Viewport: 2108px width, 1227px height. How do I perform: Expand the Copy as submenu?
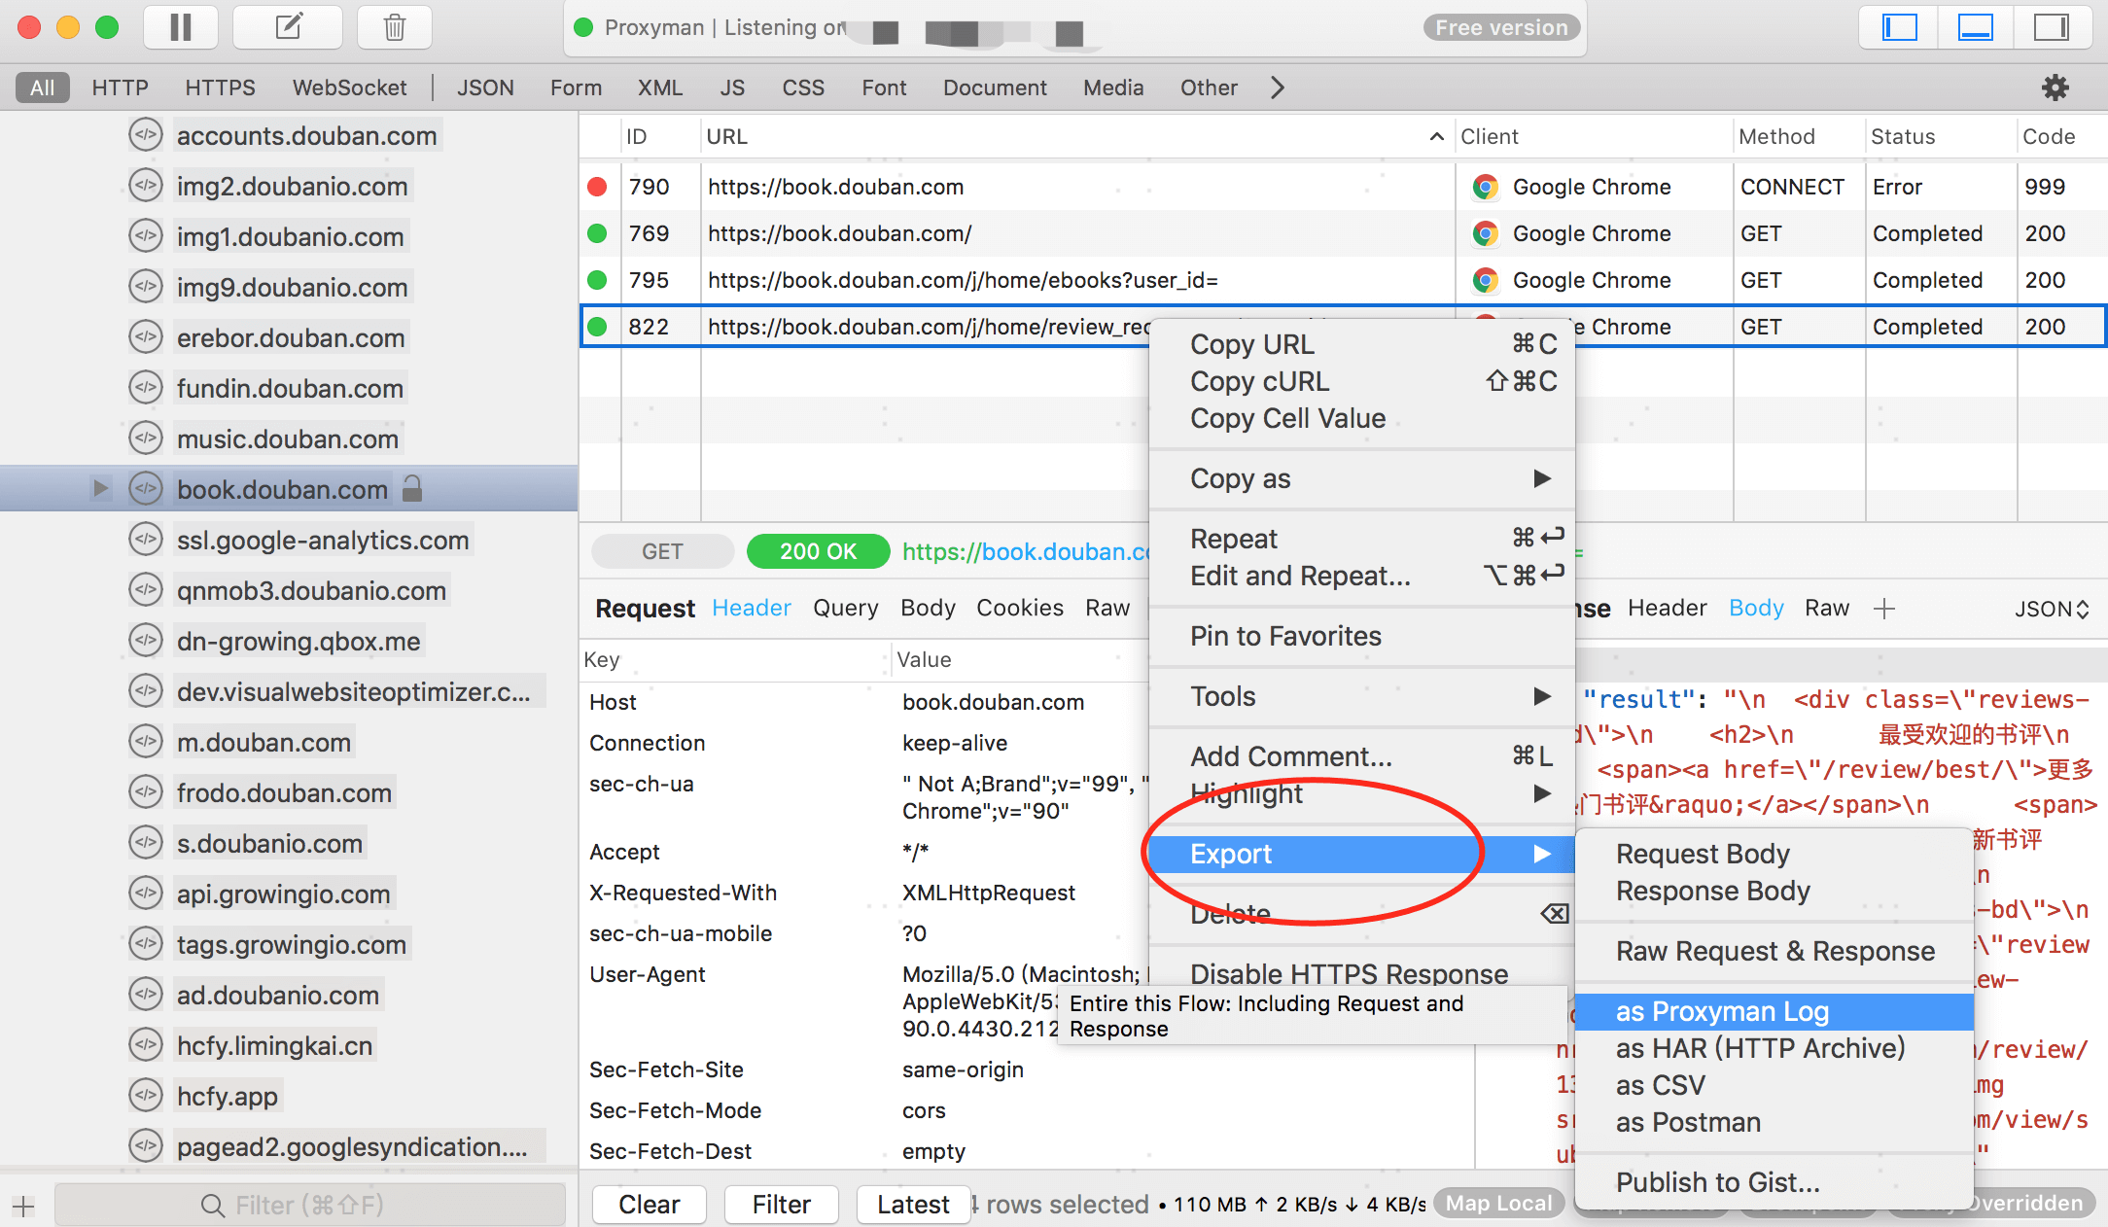1361,478
